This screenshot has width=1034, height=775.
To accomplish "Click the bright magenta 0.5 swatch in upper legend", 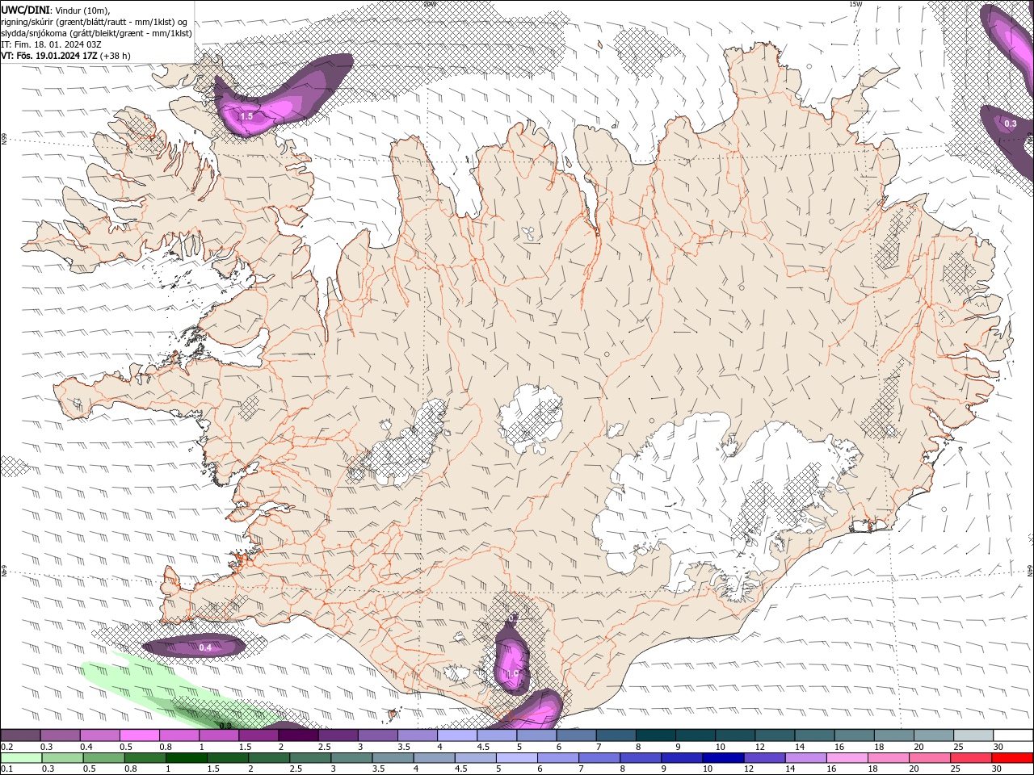I will 140,735.
